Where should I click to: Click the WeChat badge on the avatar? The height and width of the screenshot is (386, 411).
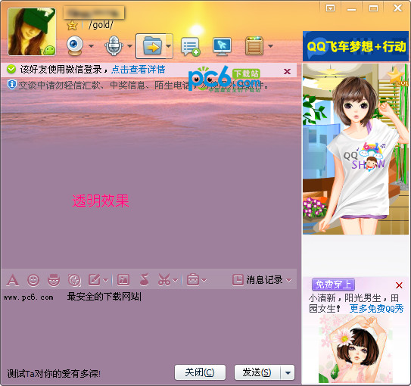click(49, 50)
